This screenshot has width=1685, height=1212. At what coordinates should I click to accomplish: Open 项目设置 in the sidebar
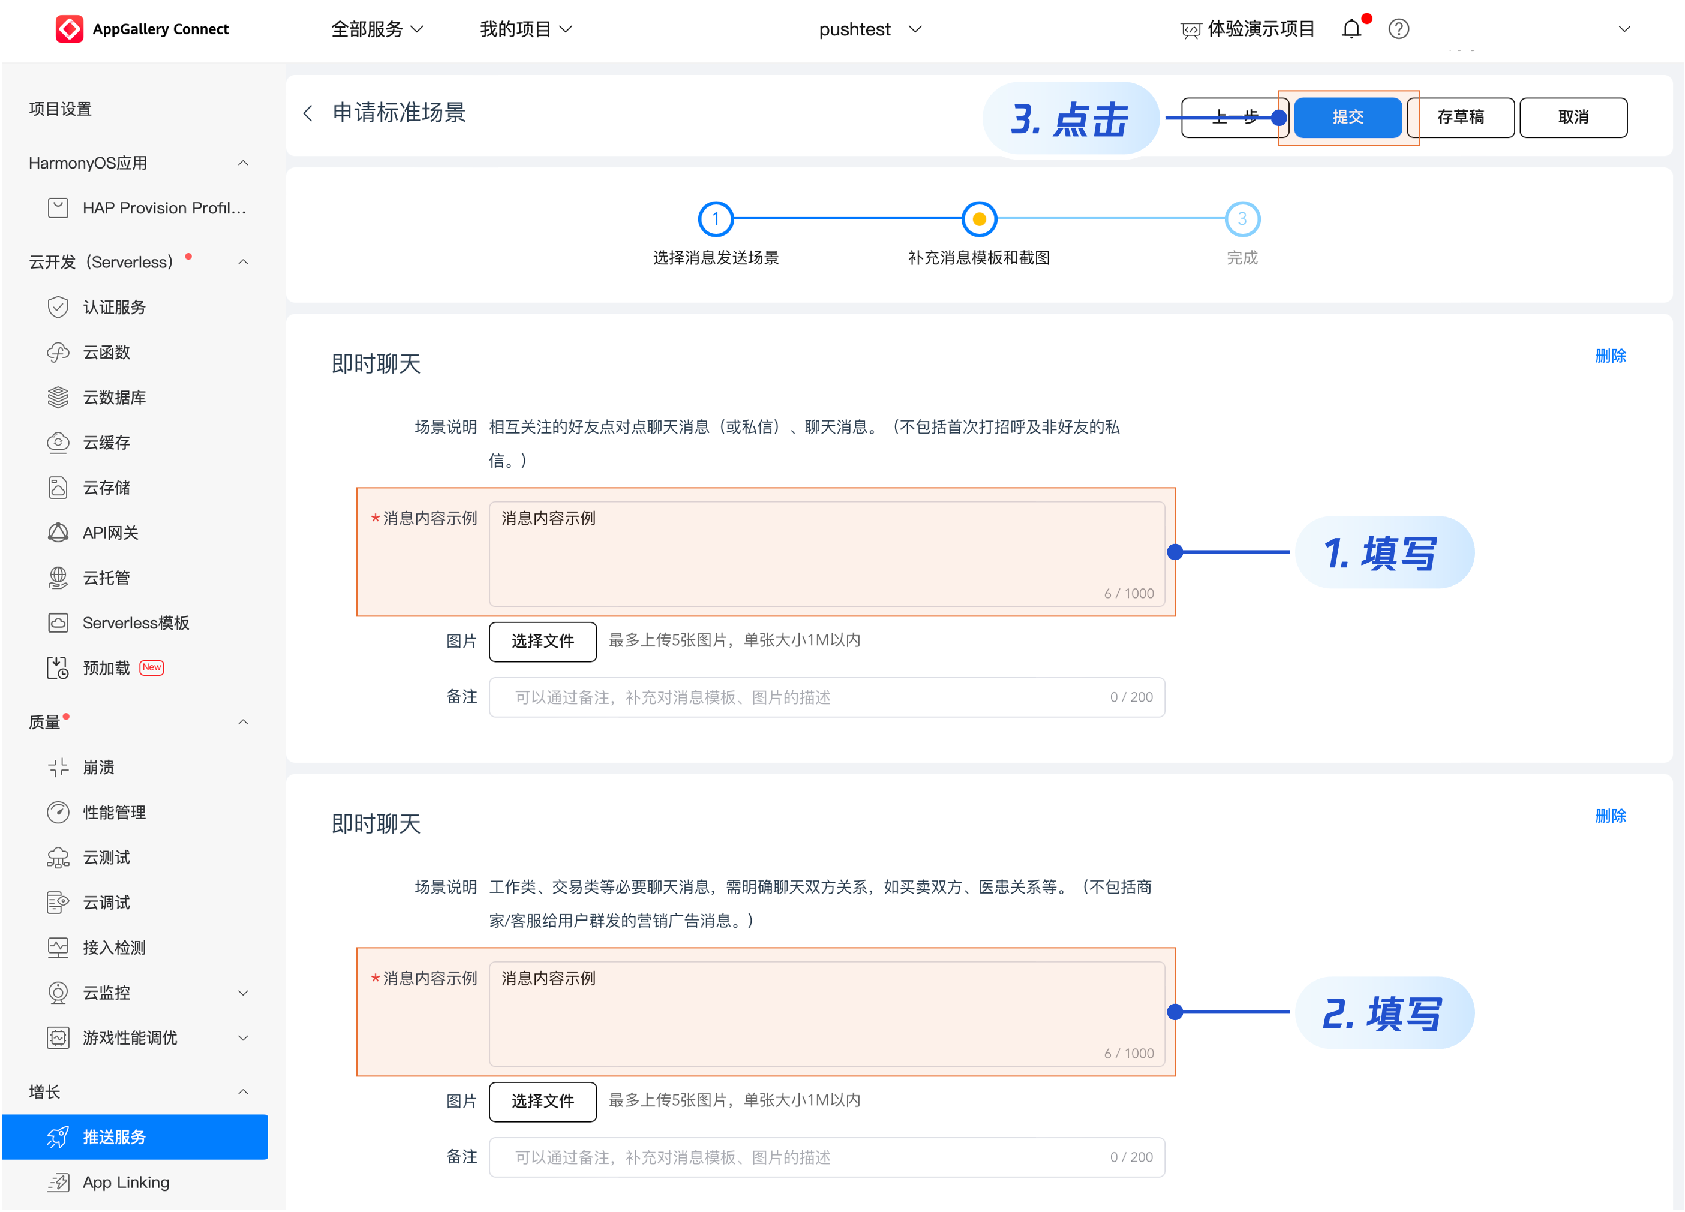pos(60,109)
